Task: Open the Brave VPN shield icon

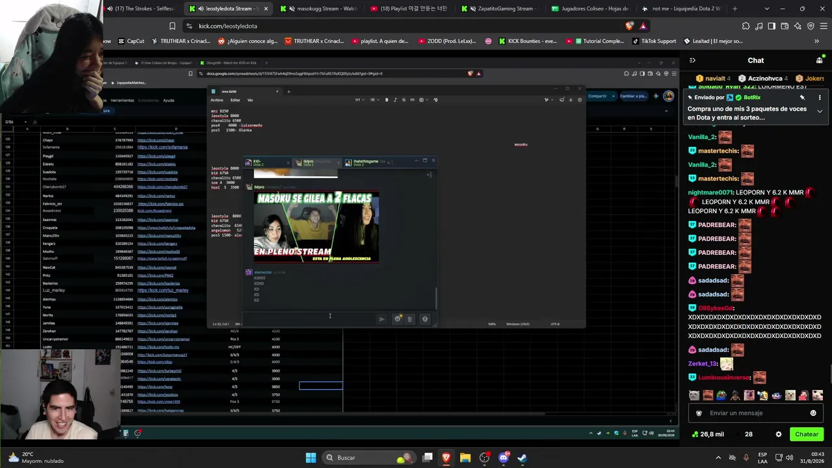Action: 811,26
